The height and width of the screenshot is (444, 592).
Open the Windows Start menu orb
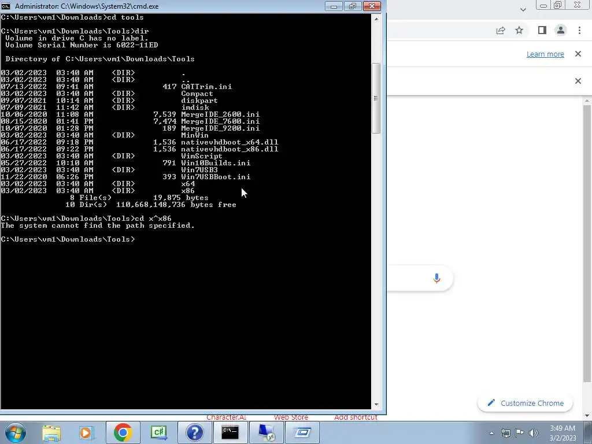[x=16, y=432]
